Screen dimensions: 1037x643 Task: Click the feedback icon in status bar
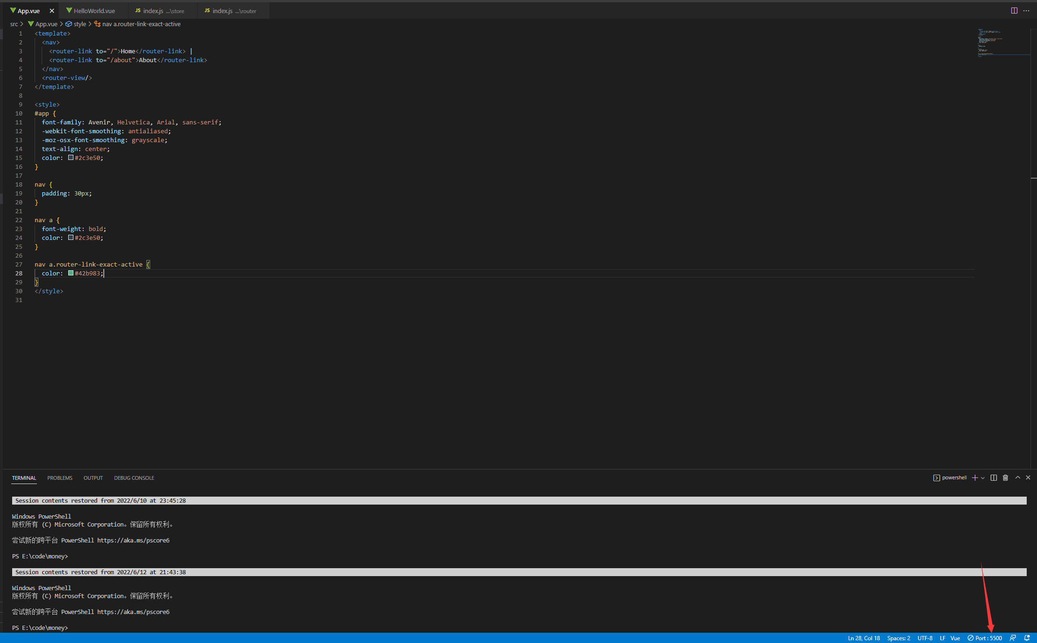click(x=1013, y=638)
